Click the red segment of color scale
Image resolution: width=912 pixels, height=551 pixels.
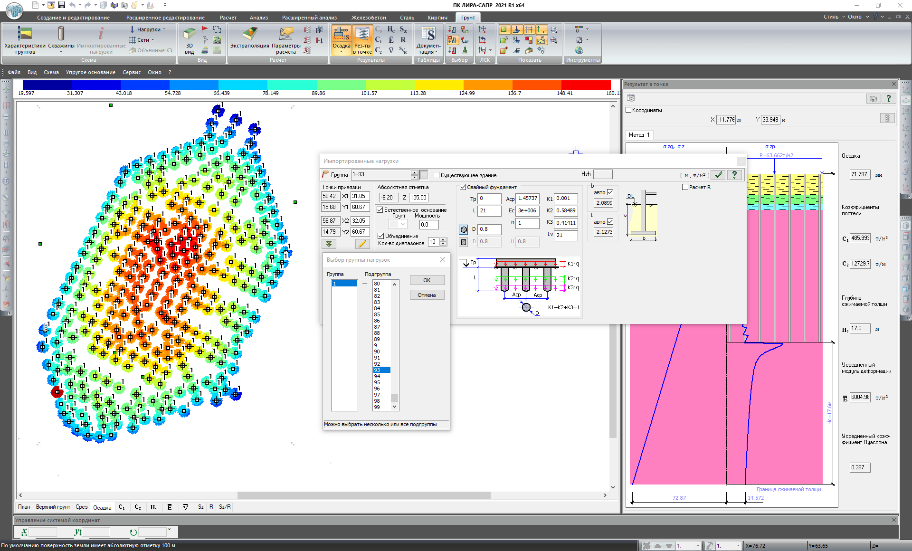(x=586, y=85)
